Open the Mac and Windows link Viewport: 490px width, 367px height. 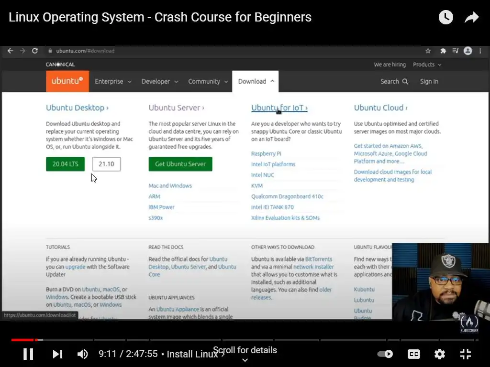[170, 186]
